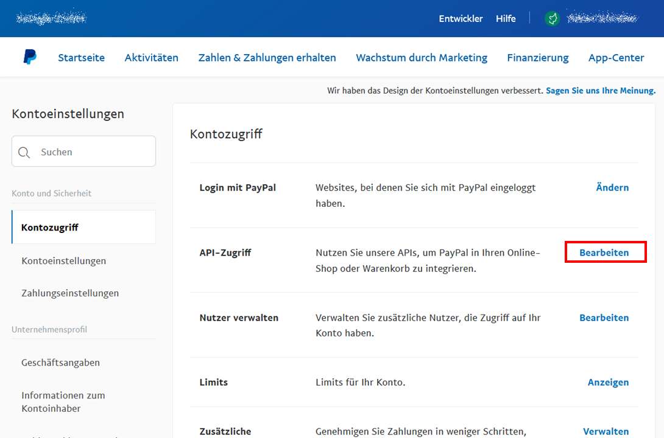Image resolution: width=664 pixels, height=438 pixels.
Task: Open the Aktivitäten menu item
Action: point(151,58)
